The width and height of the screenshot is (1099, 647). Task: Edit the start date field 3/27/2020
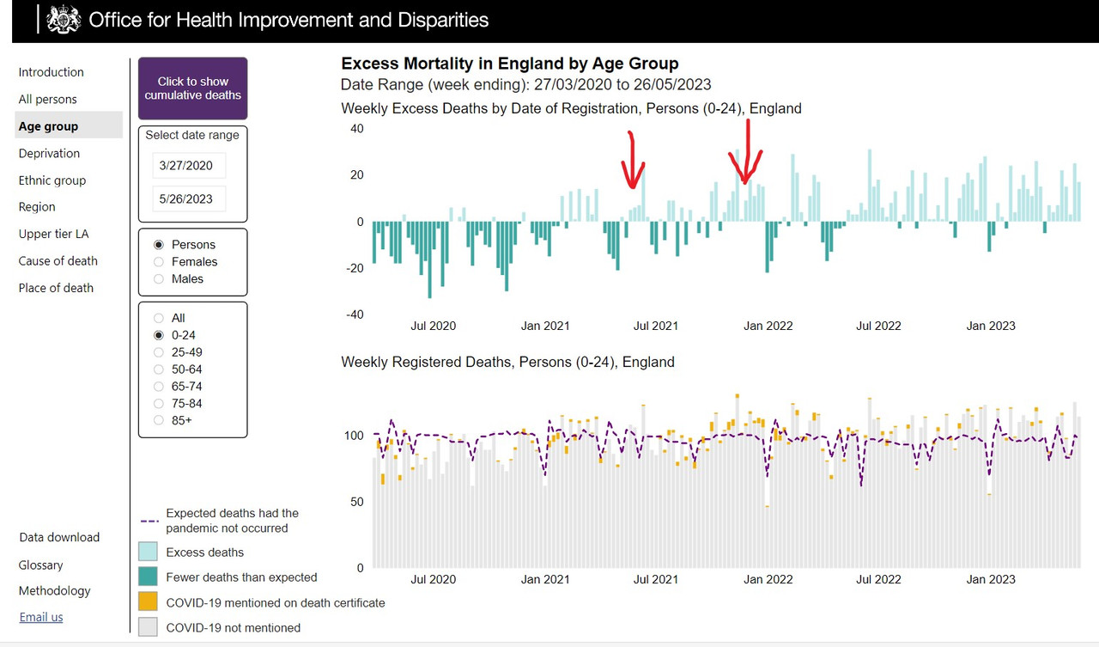tap(189, 166)
